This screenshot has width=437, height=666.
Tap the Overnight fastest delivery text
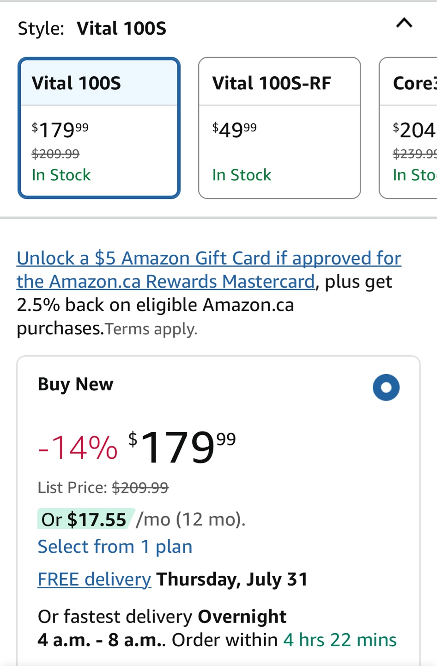pyautogui.click(x=242, y=617)
